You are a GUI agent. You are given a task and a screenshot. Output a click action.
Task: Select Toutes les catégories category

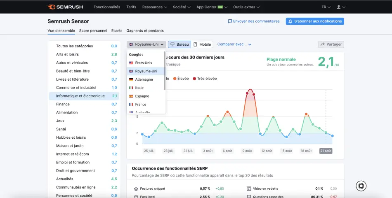coord(84,46)
